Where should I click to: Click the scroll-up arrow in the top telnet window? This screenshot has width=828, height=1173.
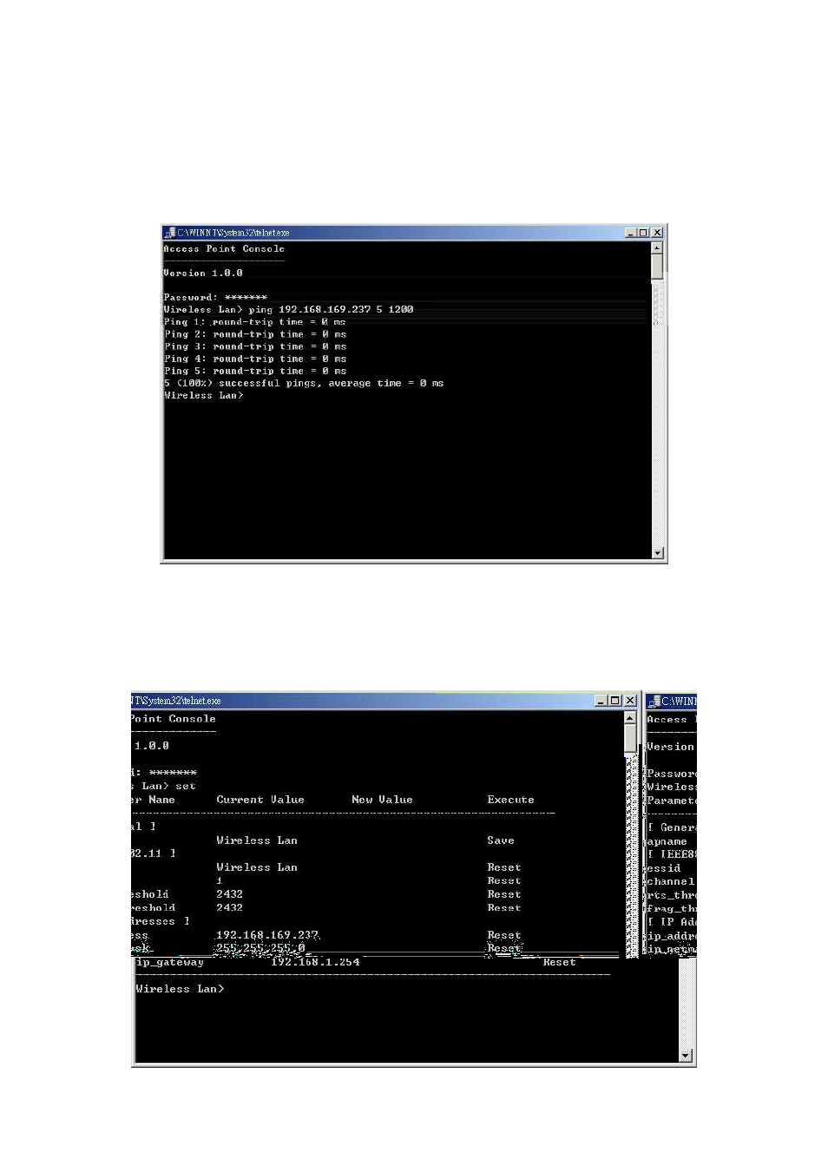[x=657, y=247]
